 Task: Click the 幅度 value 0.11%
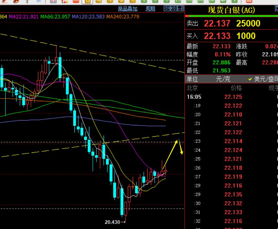click(x=223, y=54)
